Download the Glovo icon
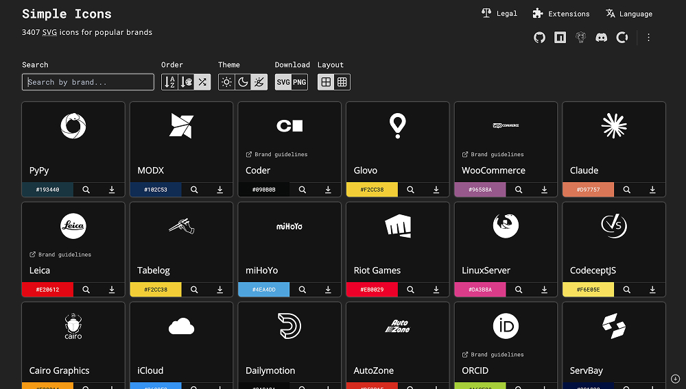Image resolution: width=686 pixels, height=389 pixels. (436, 190)
